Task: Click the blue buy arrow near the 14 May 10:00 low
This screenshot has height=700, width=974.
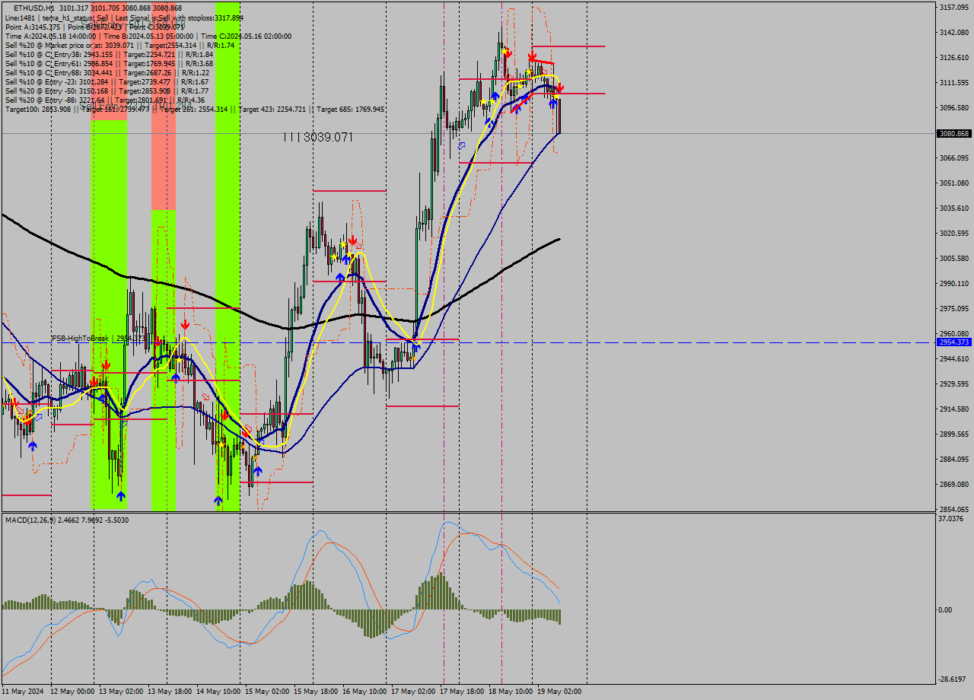Action: pyautogui.click(x=218, y=498)
